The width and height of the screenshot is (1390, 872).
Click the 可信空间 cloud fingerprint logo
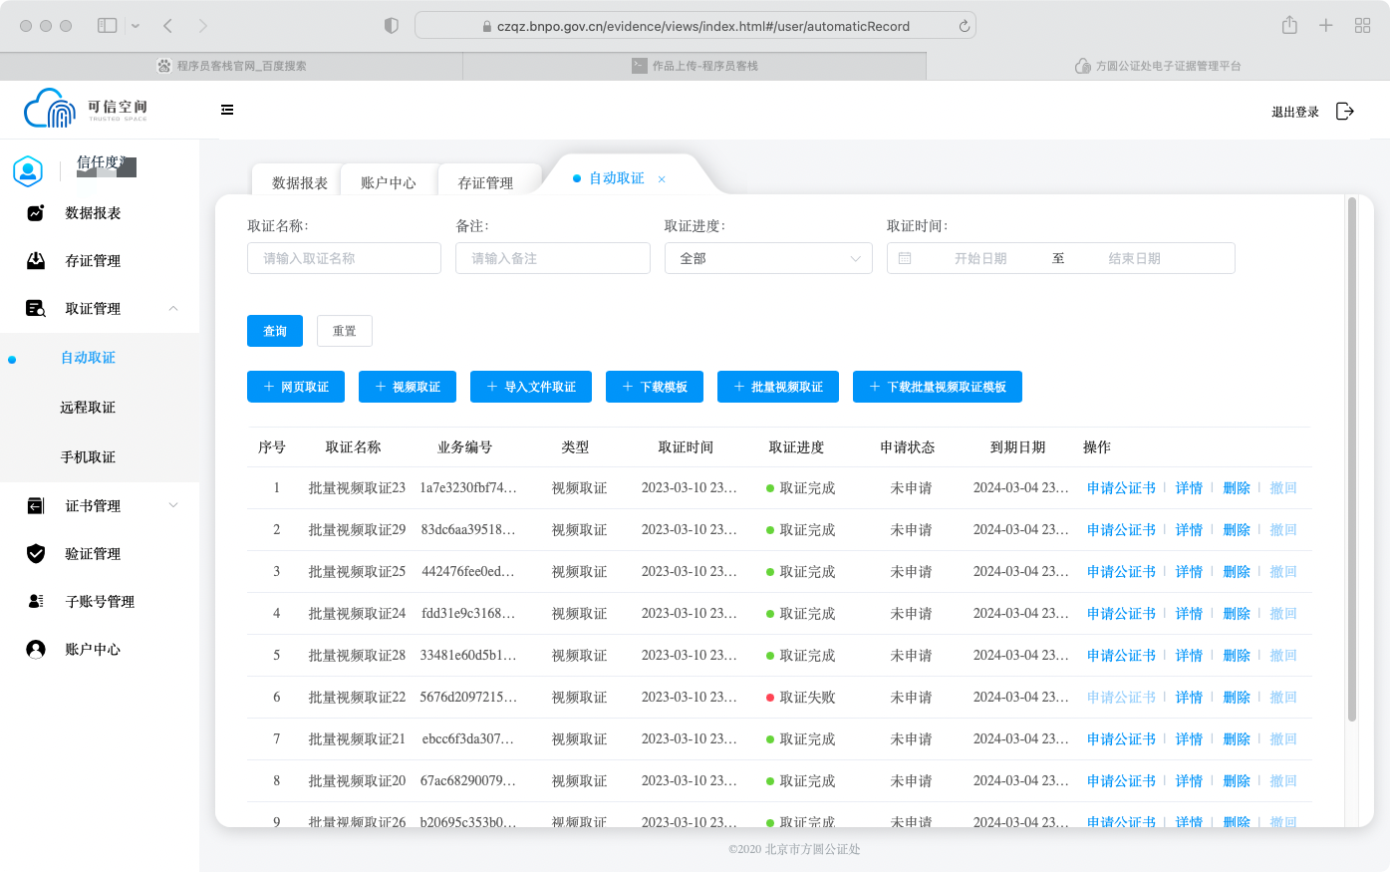point(87,108)
